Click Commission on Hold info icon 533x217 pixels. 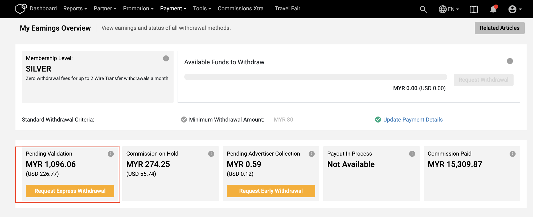coord(211,154)
